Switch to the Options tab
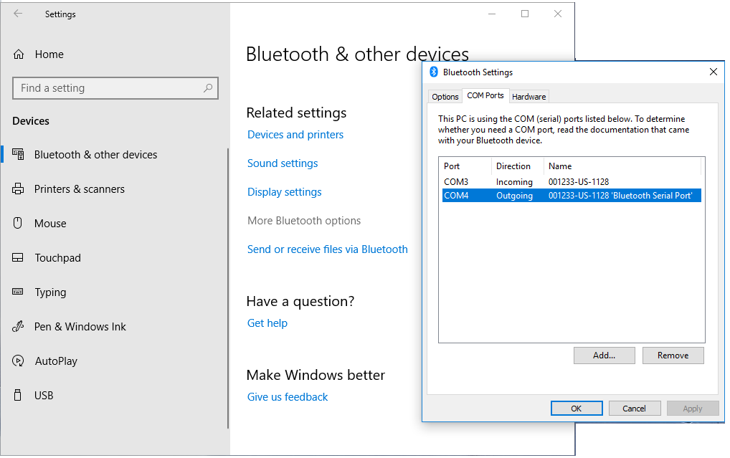Image resolution: width=730 pixels, height=458 pixels. 445,97
